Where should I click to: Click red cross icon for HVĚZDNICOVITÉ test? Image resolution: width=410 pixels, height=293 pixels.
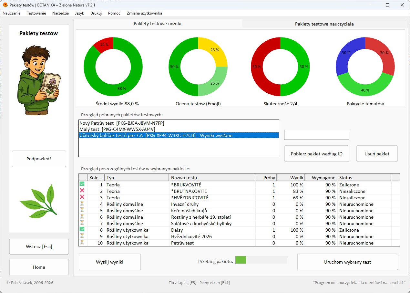pos(82,197)
